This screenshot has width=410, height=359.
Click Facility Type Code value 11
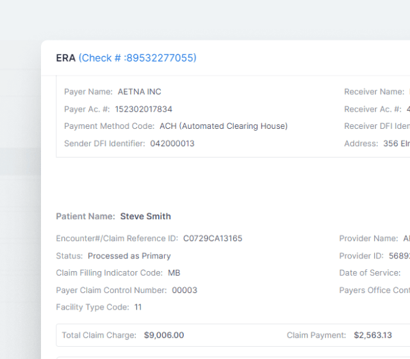pyautogui.click(x=138, y=307)
